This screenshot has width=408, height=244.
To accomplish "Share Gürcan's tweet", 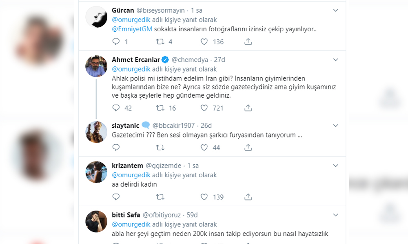I will [248, 41].
